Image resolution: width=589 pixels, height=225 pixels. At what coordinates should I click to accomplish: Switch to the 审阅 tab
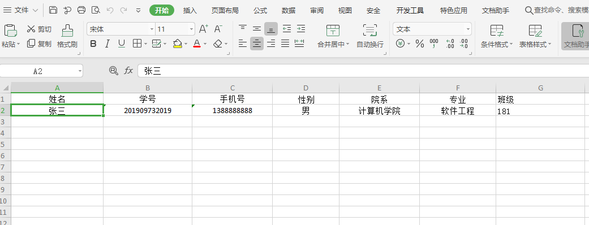(317, 11)
